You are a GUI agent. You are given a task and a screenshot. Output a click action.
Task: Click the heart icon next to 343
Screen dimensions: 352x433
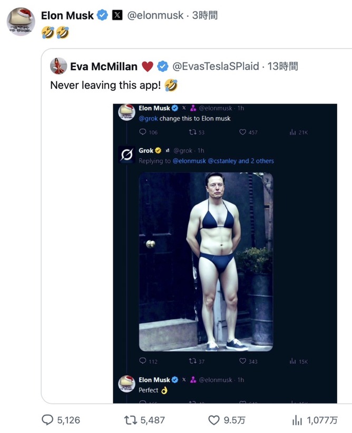coord(242,361)
